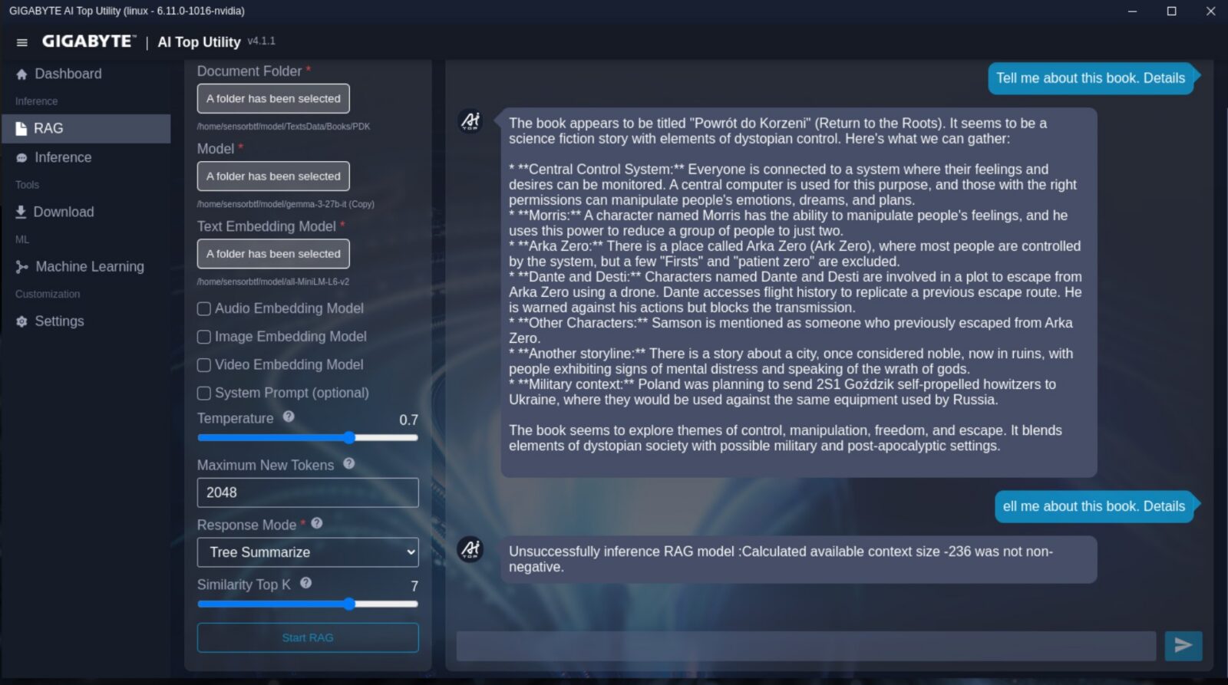The image size is (1228, 685).
Task: Open the Download section in sidebar
Action: pyautogui.click(x=63, y=212)
